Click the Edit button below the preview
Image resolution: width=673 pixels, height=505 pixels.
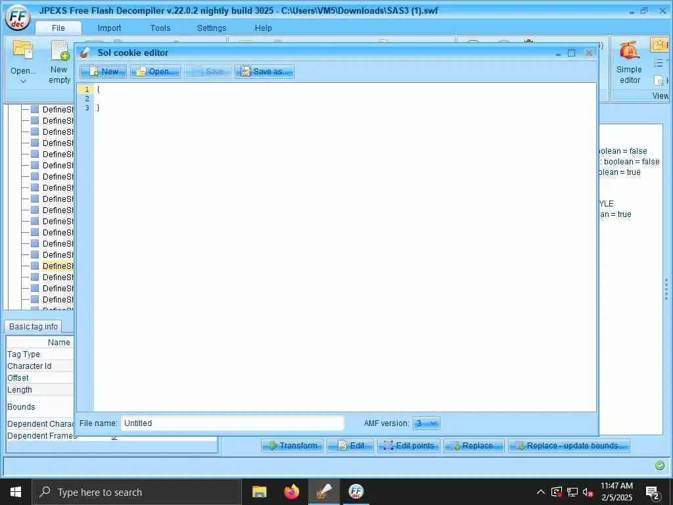(x=350, y=446)
